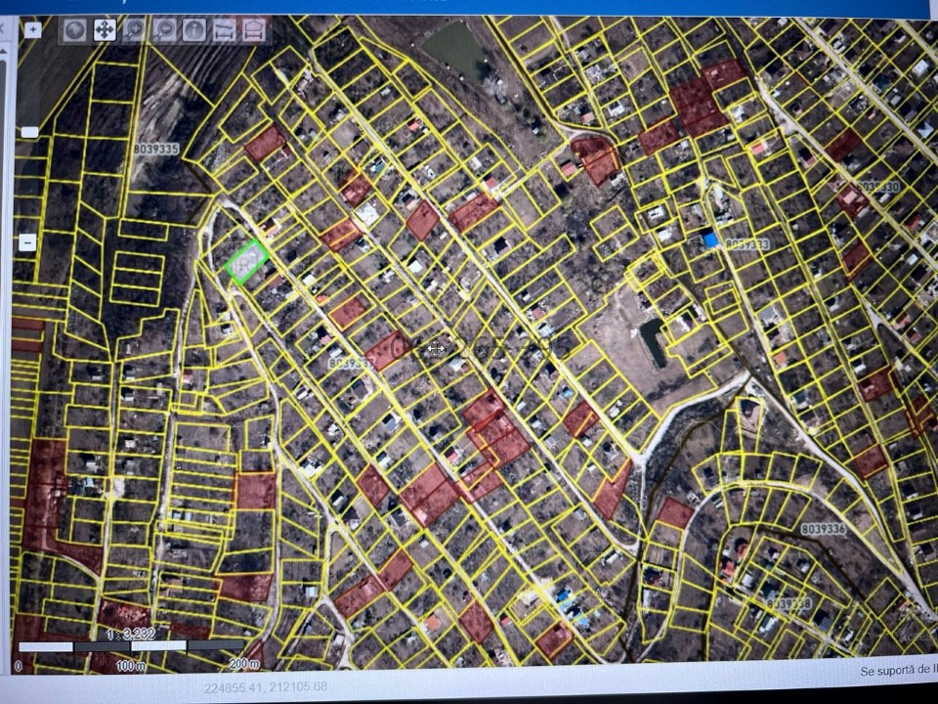Click the "Se suportă de IE" footer text

(897, 671)
